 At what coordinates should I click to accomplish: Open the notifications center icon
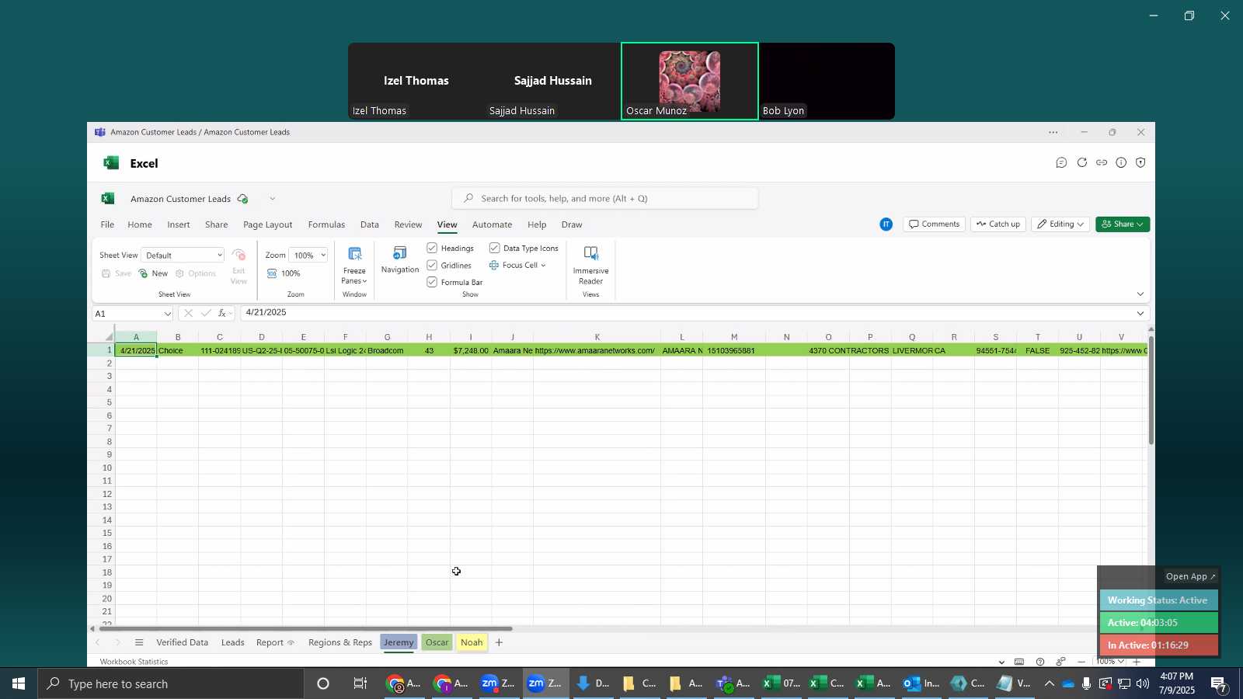click(x=1219, y=684)
